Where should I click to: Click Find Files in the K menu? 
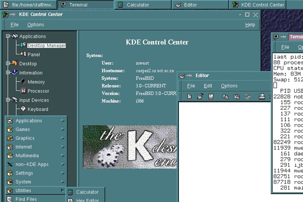coord(26,199)
